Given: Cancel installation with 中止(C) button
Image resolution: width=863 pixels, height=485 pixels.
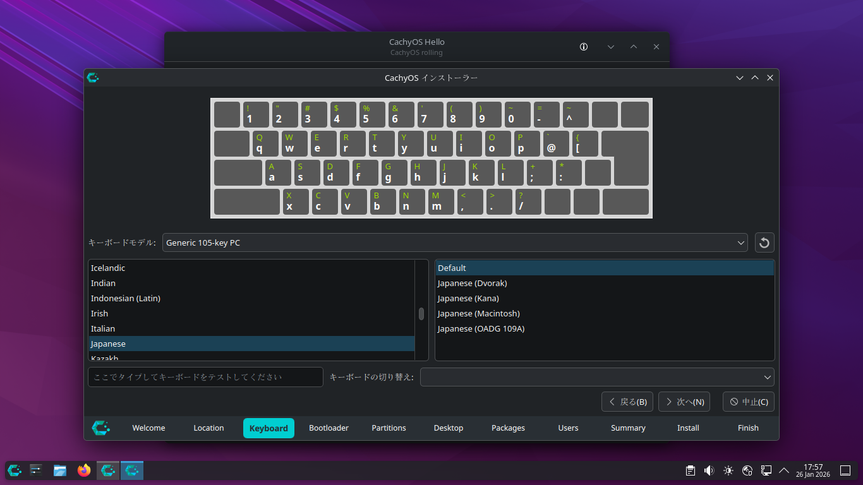Looking at the screenshot, I should tap(749, 402).
